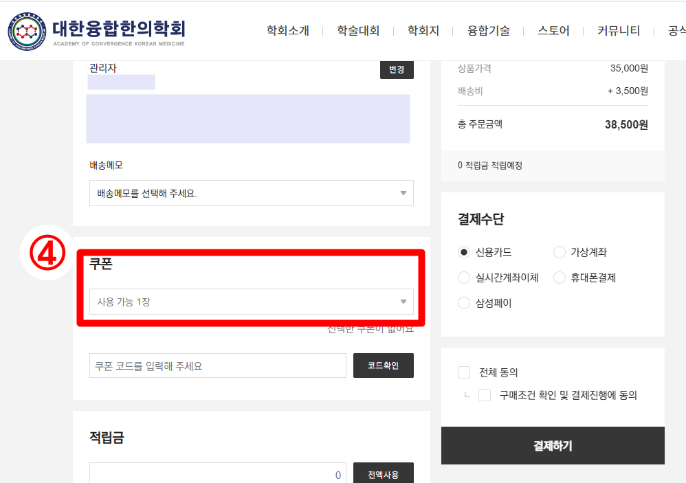Screen dimensions: 686x483
Task: Click the 결제하기 button
Action: 553,446
